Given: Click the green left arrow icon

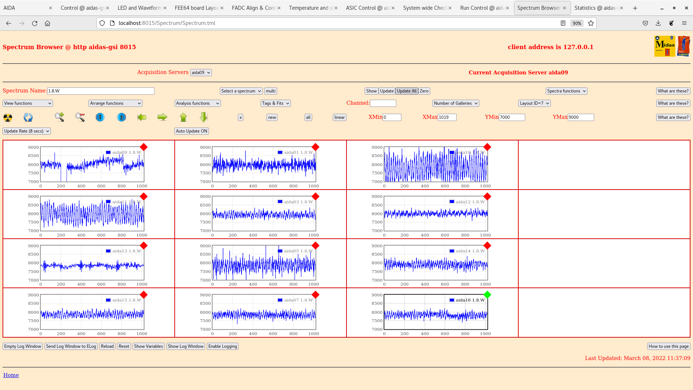Looking at the screenshot, I should (x=142, y=117).
